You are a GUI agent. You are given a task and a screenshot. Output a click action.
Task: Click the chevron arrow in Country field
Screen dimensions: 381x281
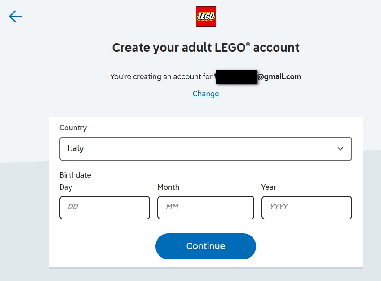click(340, 149)
